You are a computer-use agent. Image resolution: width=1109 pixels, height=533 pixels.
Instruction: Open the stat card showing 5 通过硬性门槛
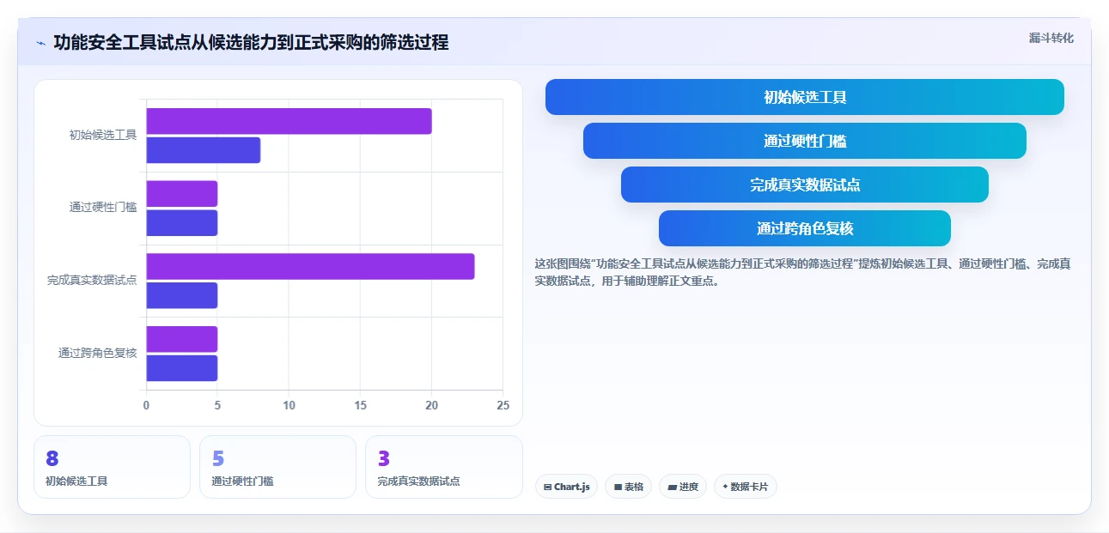[x=277, y=467]
